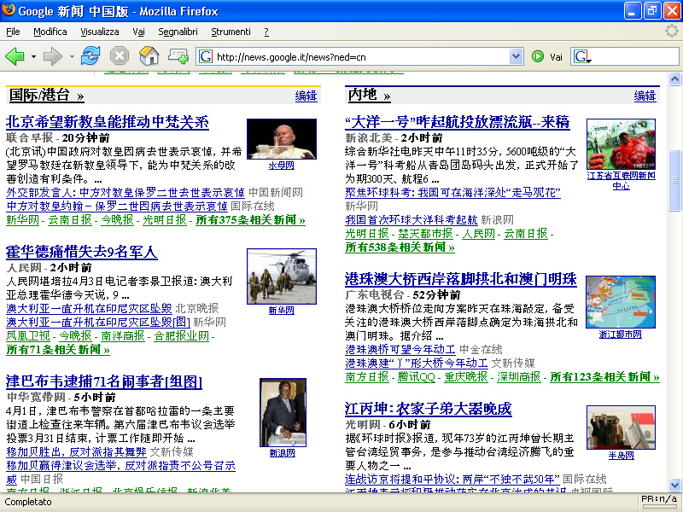Open 外交部发言人 article about Pope condolences
This screenshot has width=683, height=512.
126,193
